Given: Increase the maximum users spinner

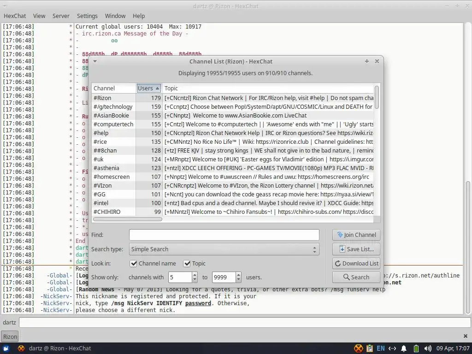Looking at the screenshot, I should (x=238, y=274).
